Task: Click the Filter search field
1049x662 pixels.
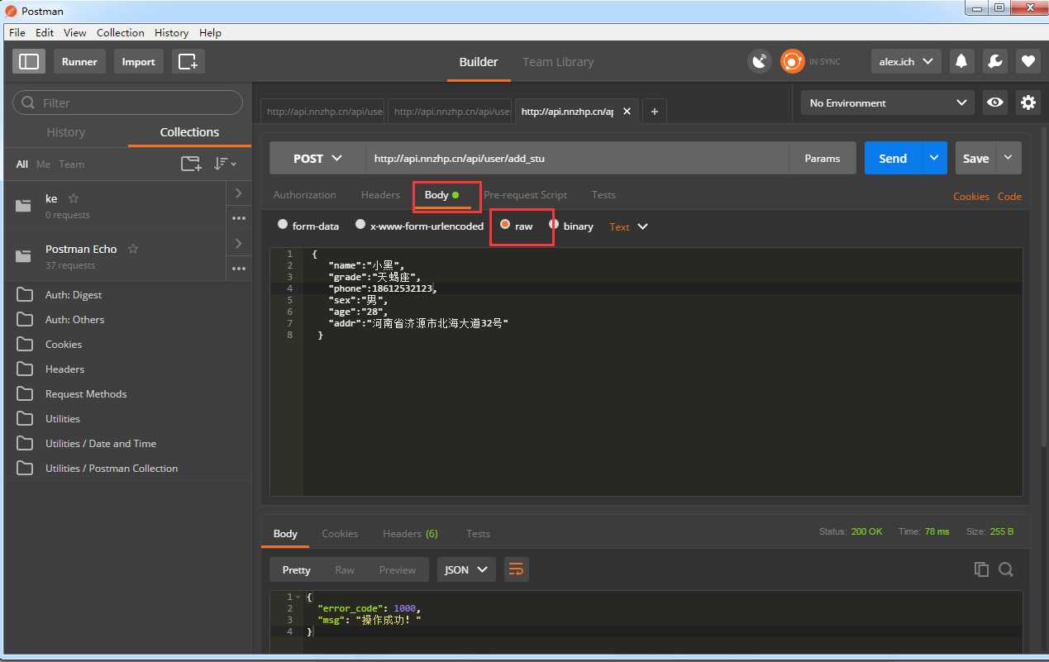Action: coord(127,102)
